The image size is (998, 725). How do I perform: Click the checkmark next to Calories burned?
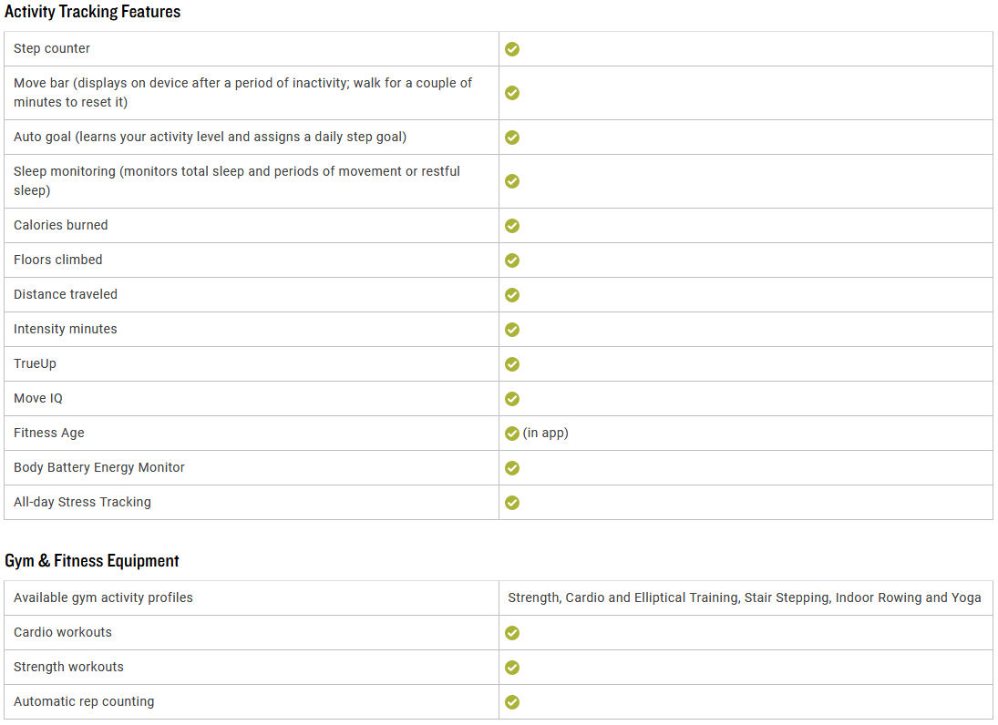click(511, 226)
